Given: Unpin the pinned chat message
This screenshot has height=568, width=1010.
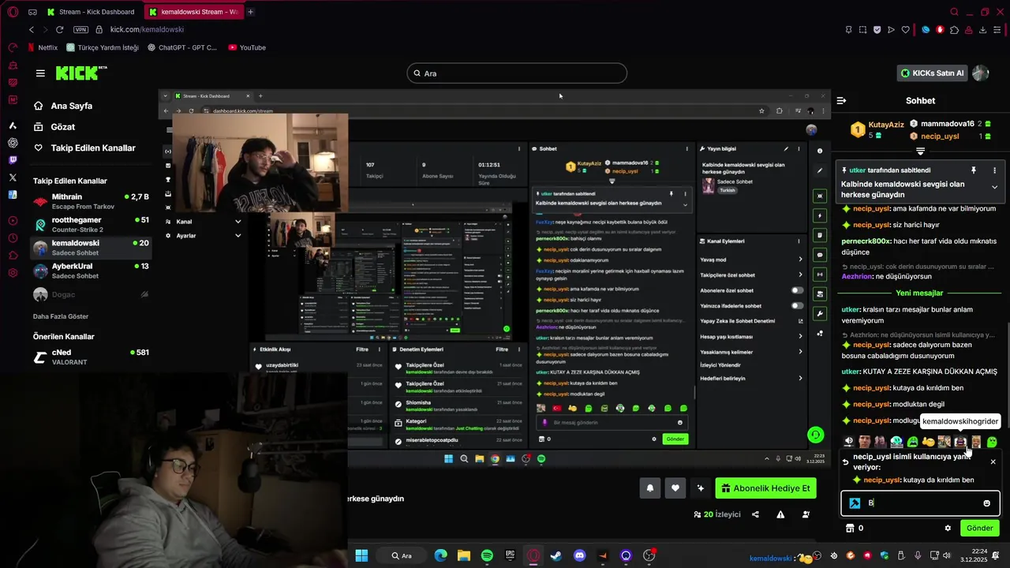Looking at the screenshot, I should click(x=974, y=170).
